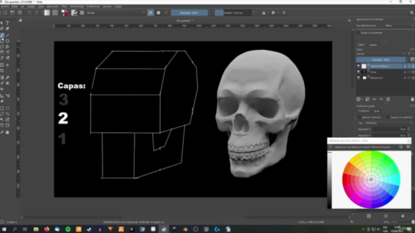Create a new document from toolbar

(5, 13)
